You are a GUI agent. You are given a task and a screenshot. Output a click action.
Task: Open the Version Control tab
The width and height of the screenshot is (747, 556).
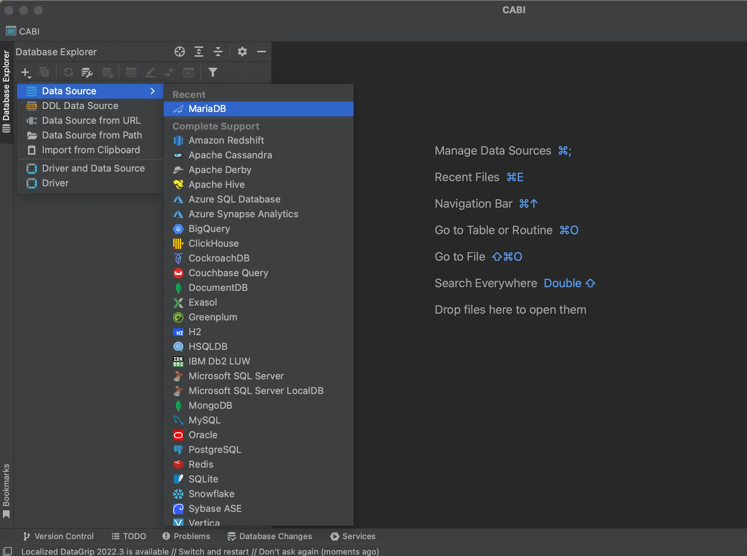[59, 536]
